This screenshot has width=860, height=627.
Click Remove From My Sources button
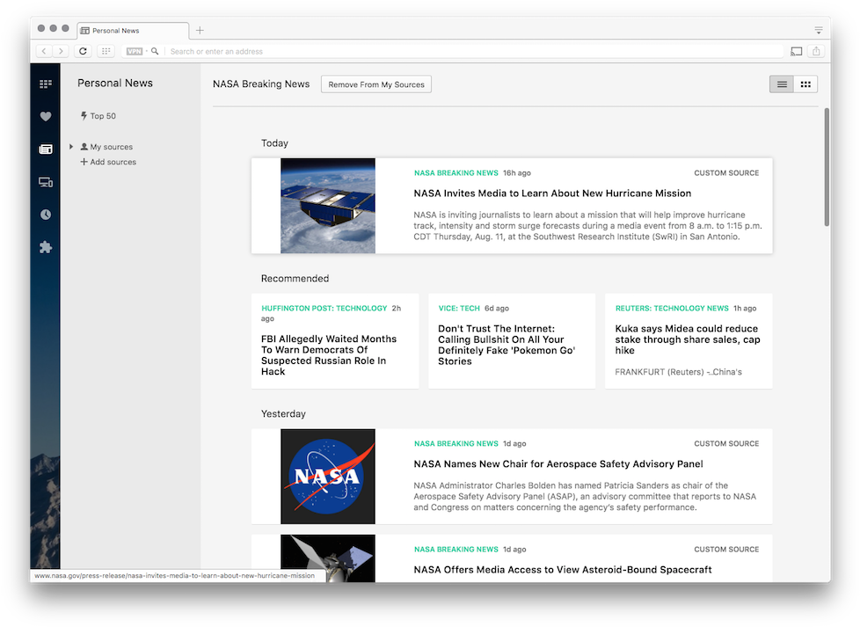(x=376, y=84)
